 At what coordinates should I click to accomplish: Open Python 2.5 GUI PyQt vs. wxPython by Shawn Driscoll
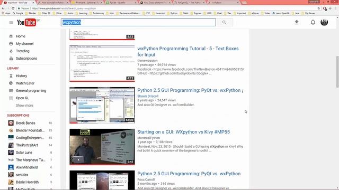[x=189, y=90]
